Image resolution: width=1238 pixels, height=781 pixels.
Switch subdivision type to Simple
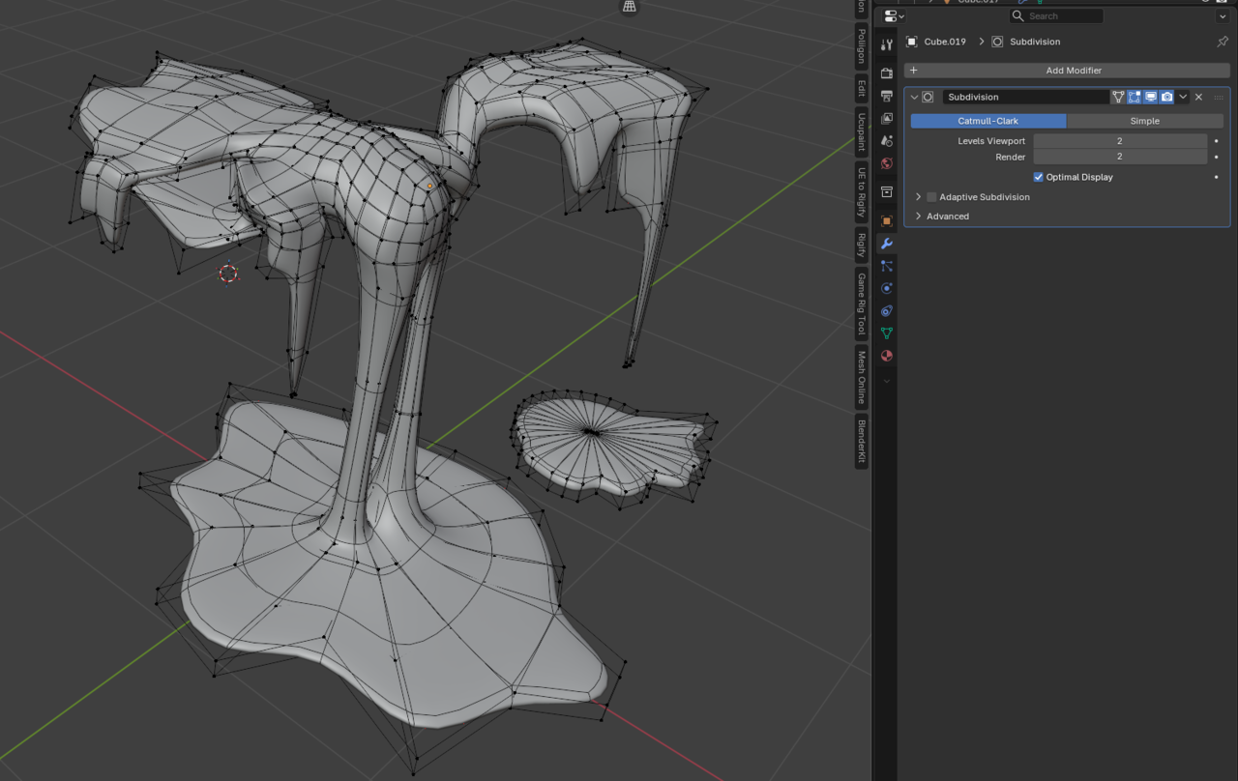coord(1144,121)
